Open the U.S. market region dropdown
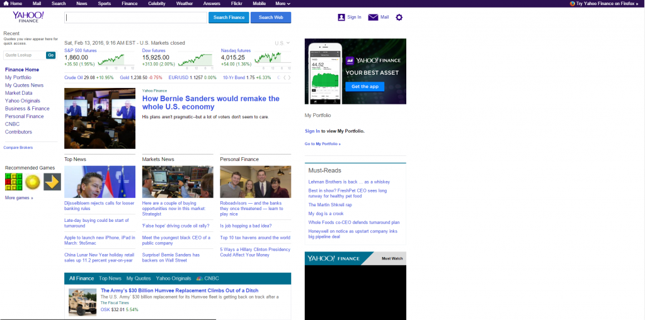 tap(282, 43)
